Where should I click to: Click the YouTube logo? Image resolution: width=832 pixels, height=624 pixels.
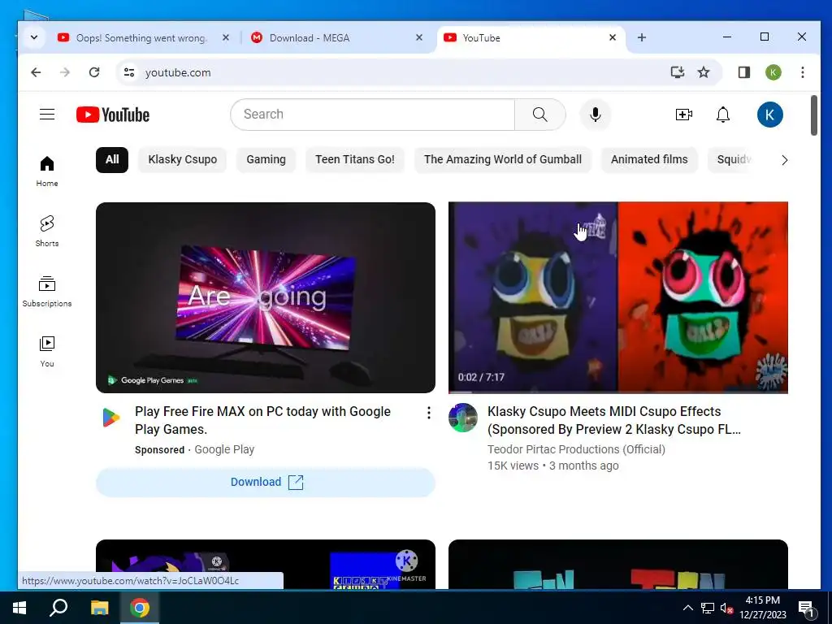click(x=113, y=115)
